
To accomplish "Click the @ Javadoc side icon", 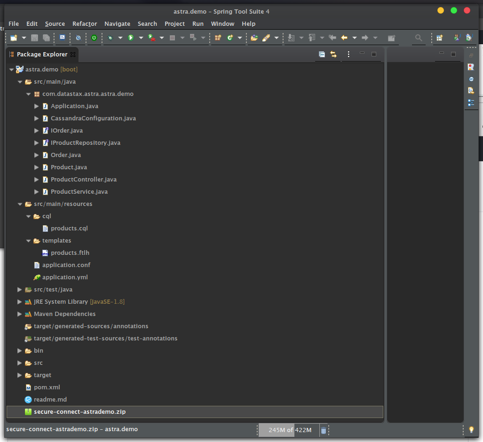I will click(x=471, y=79).
